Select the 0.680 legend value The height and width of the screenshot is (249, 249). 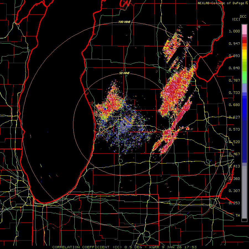point(234,105)
